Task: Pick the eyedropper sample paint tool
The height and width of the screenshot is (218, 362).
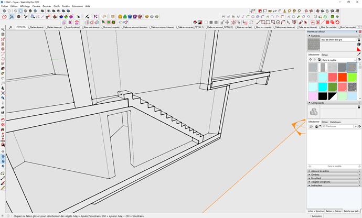Action: [x=359, y=54]
